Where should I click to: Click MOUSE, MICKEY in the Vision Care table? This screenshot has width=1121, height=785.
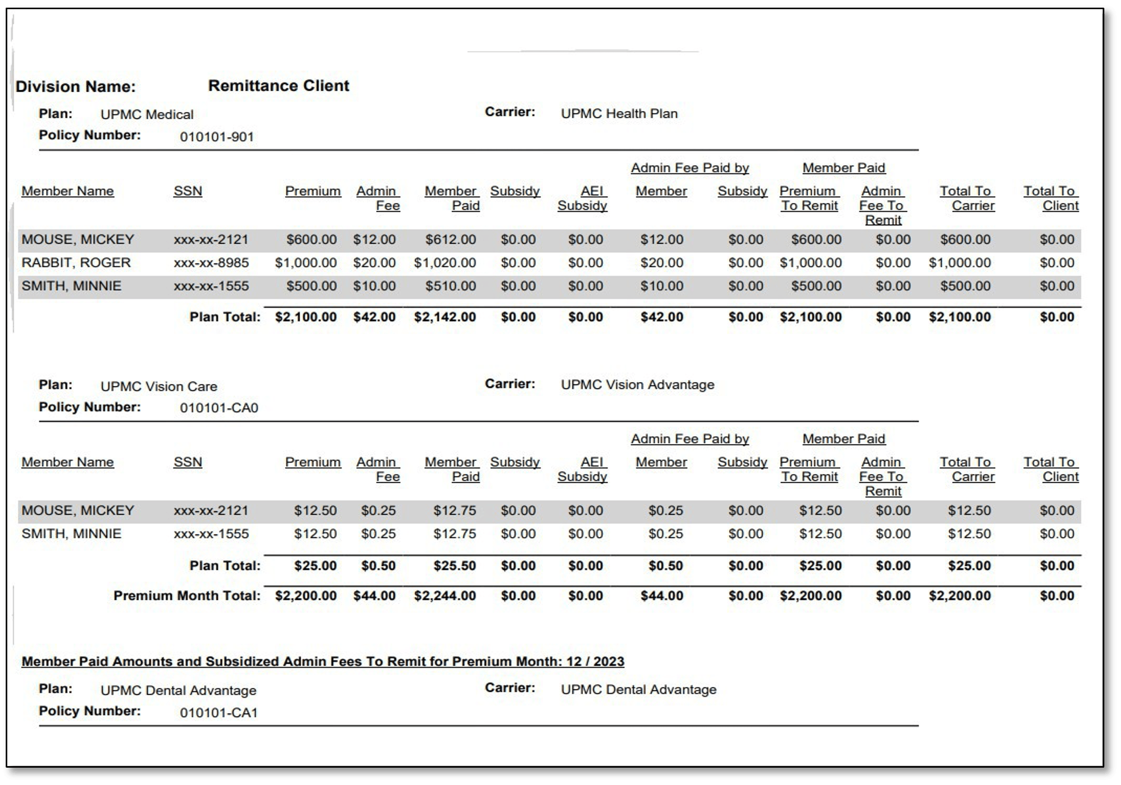[x=77, y=510]
